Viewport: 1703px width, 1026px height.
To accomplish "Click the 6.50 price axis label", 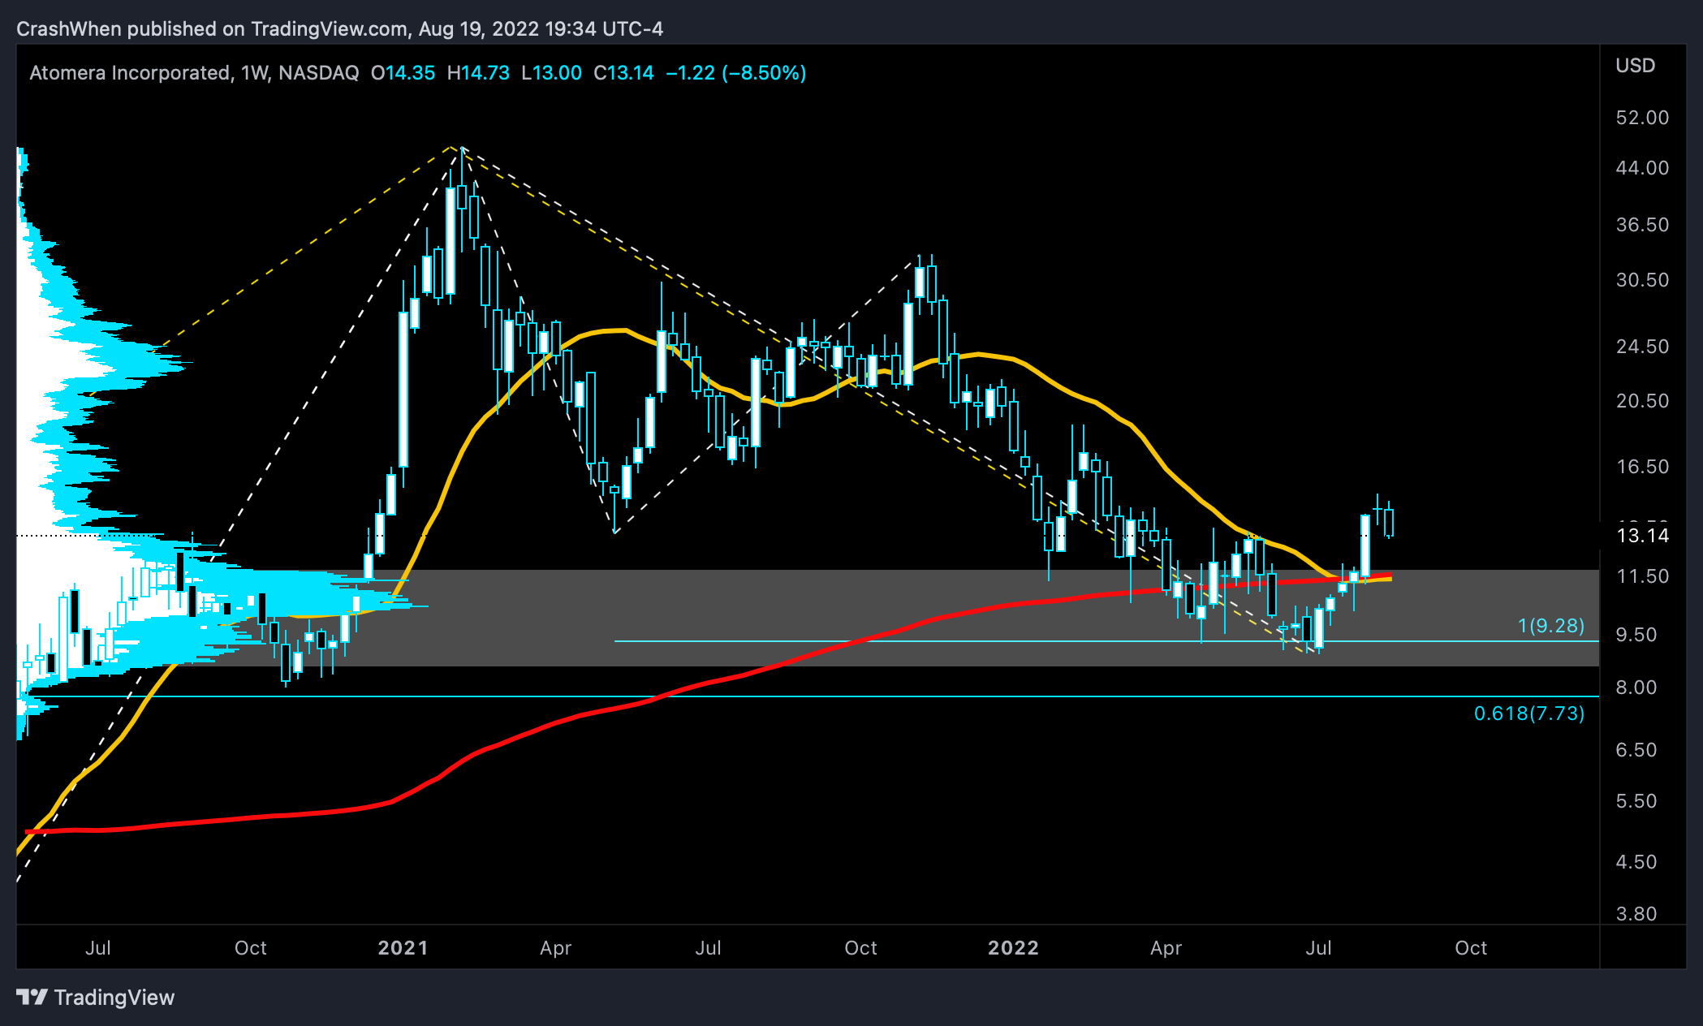I will coord(1636,750).
